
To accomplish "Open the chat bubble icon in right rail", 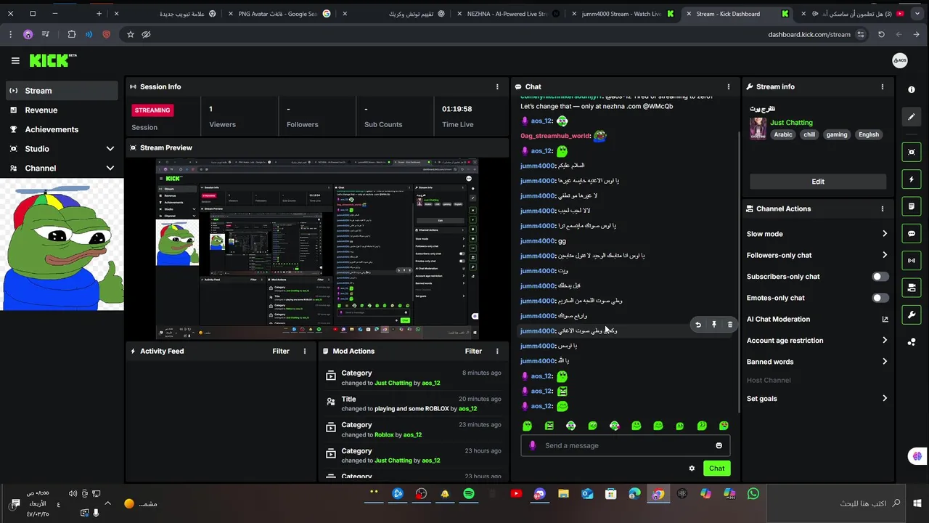I will 912,234.
